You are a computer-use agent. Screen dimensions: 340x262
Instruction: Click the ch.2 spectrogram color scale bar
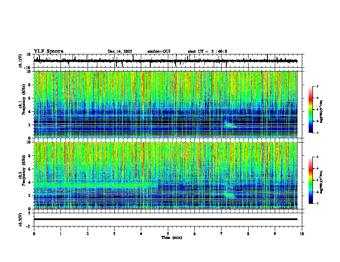[311, 180]
